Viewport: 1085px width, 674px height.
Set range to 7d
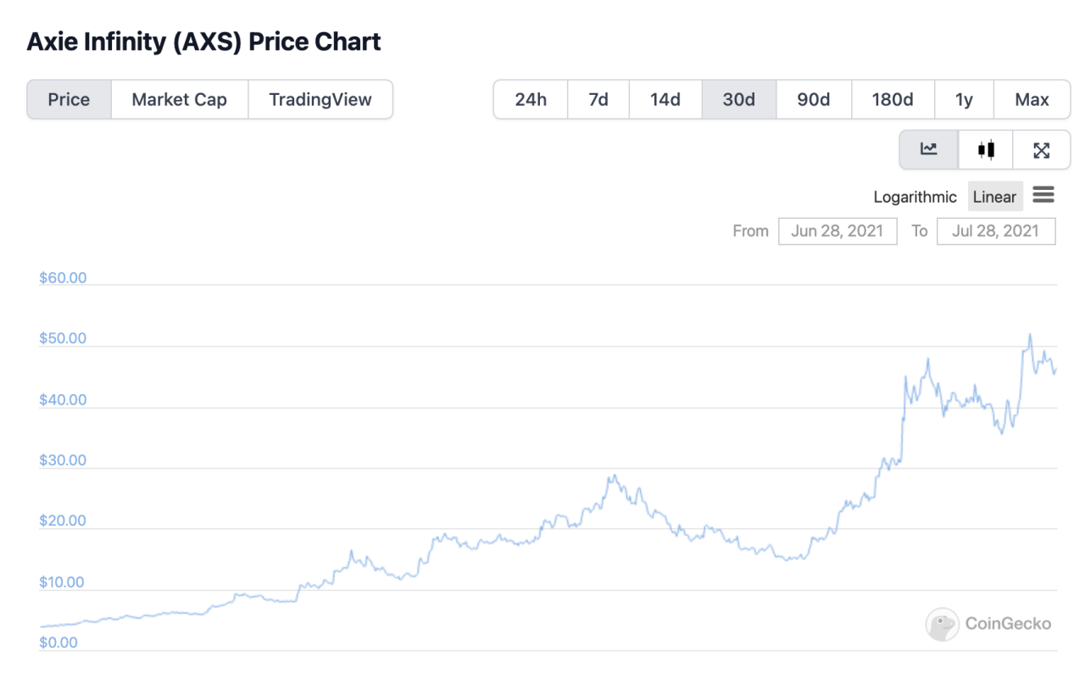(598, 99)
